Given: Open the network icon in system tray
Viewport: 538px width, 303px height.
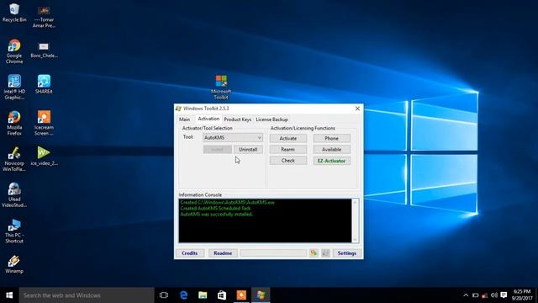Looking at the screenshot, I should click(484, 295).
